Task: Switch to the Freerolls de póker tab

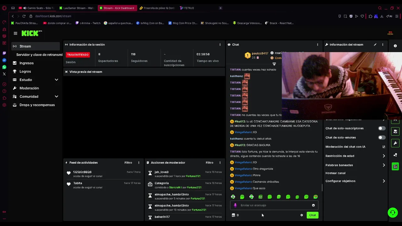Action: [x=157, y=8]
